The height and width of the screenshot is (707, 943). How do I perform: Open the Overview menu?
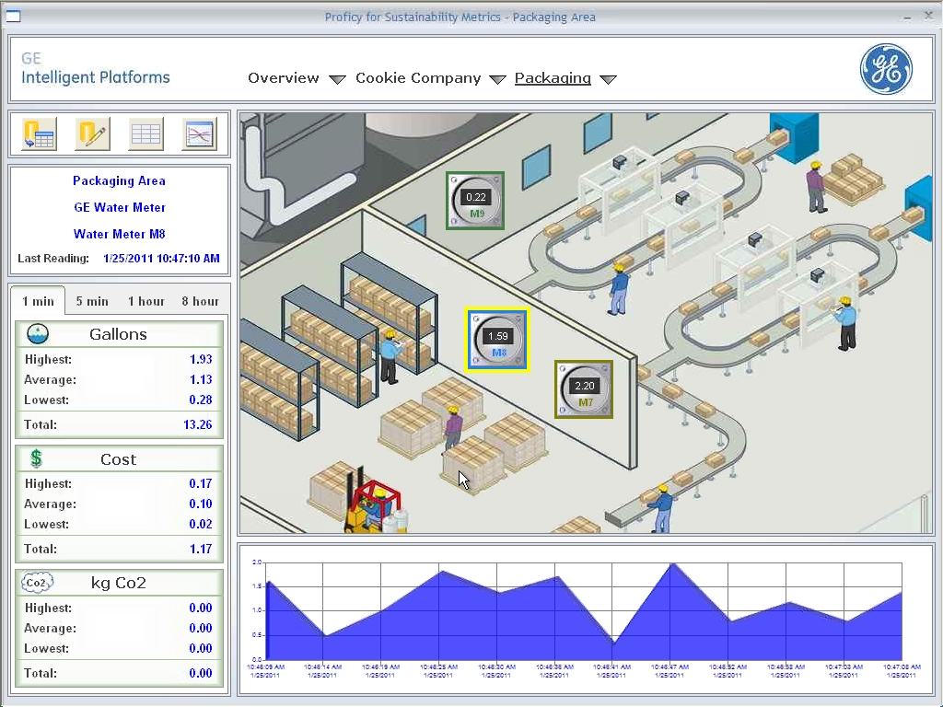pyautogui.click(x=284, y=78)
